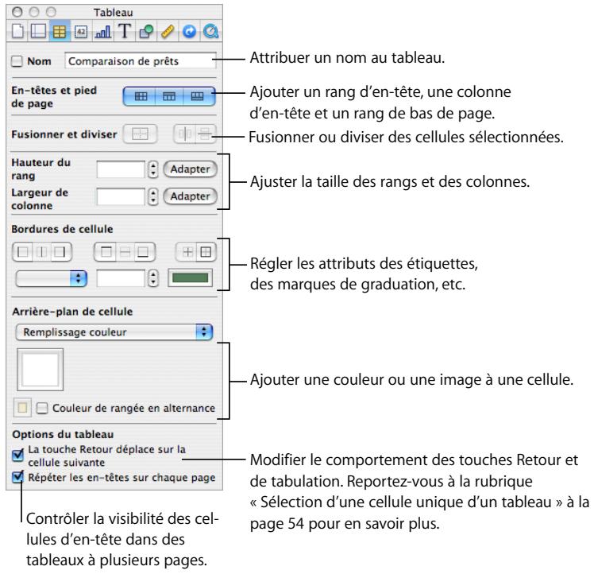The image size is (594, 574).
Task: Close the Tableau inspector window
Action: 17,13
